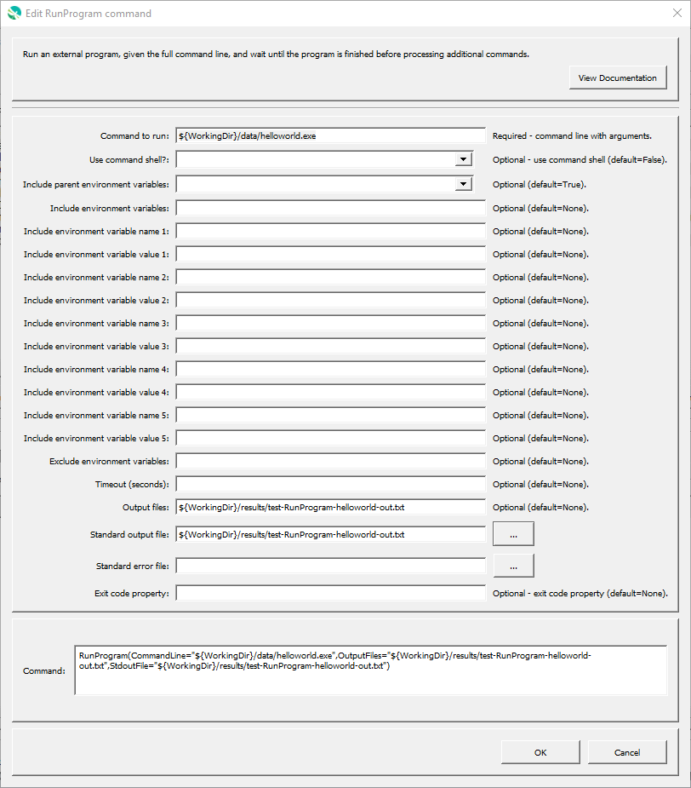This screenshot has height=788, width=691.
Task: Click the Standard error file input field
Action: (x=330, y=566)
